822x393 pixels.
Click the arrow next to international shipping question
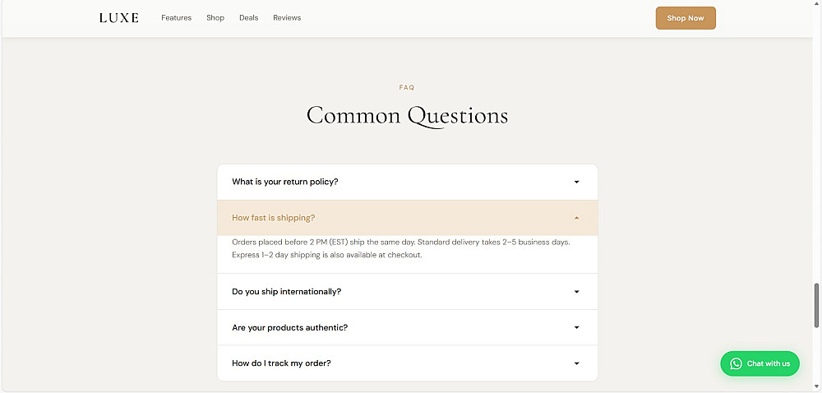click(576, 292)
